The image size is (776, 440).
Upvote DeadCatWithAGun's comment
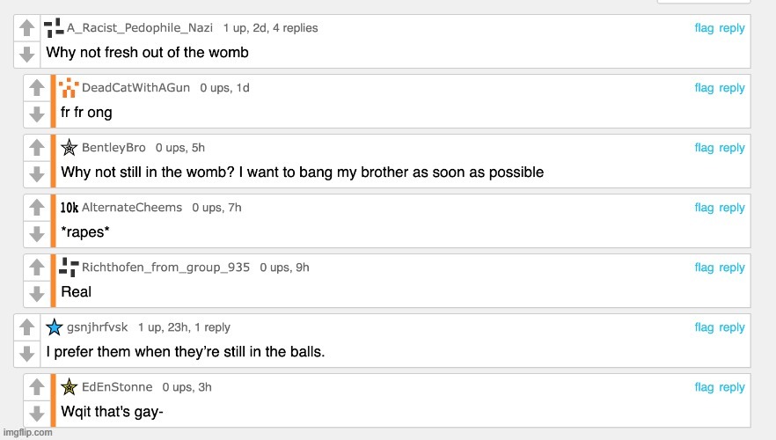(37, 88)
